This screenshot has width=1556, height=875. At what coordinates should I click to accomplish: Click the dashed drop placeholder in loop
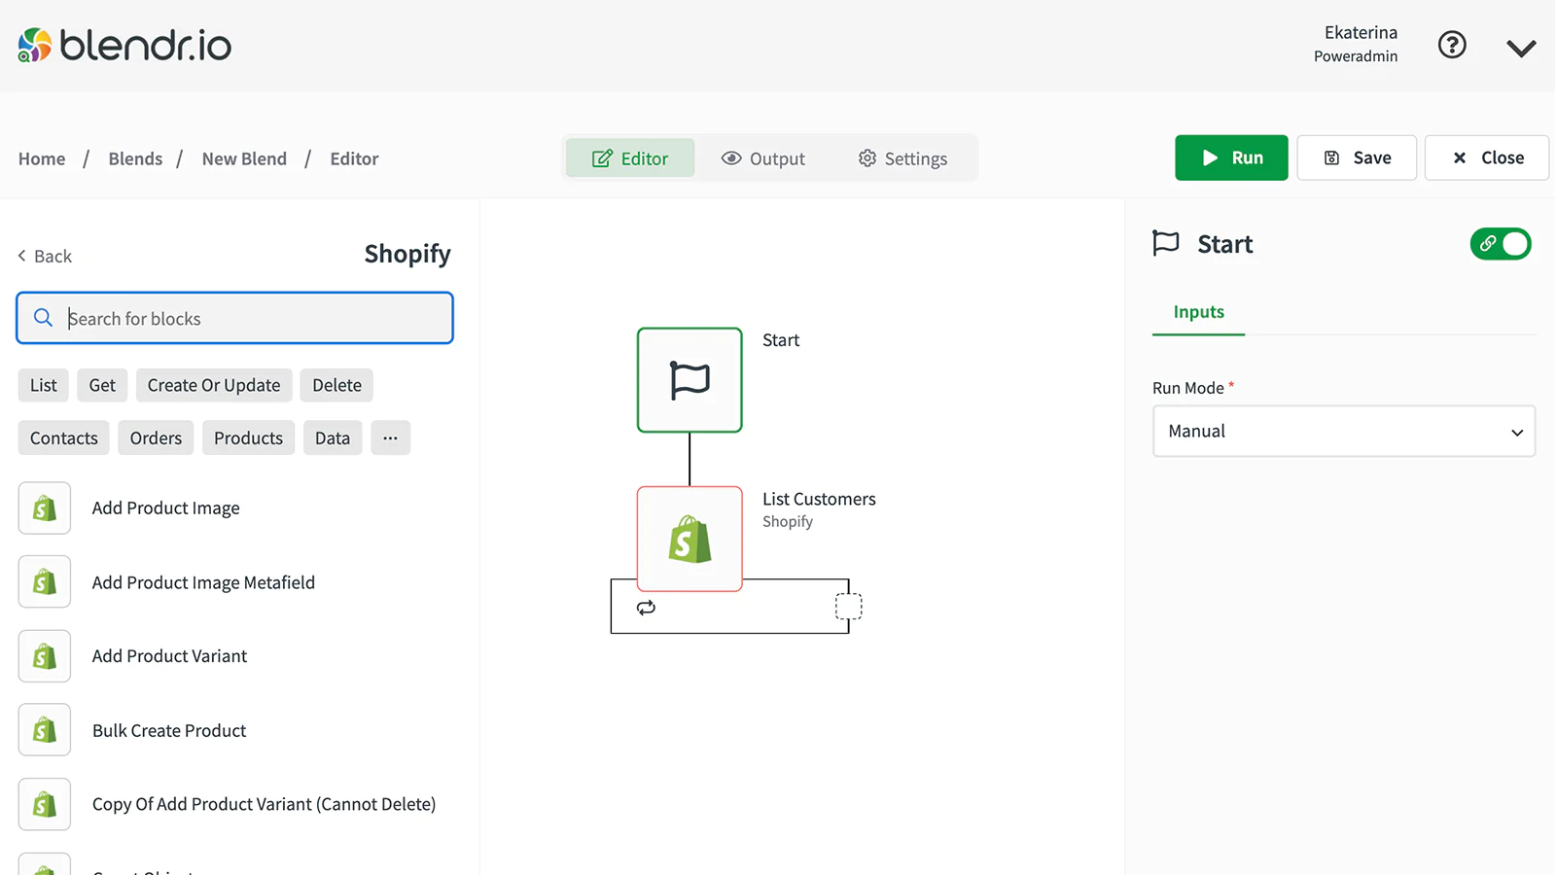[849, 607]
